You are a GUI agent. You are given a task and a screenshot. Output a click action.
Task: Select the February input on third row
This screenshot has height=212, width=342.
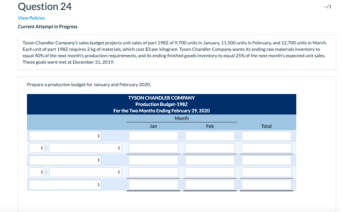[210, 160]
